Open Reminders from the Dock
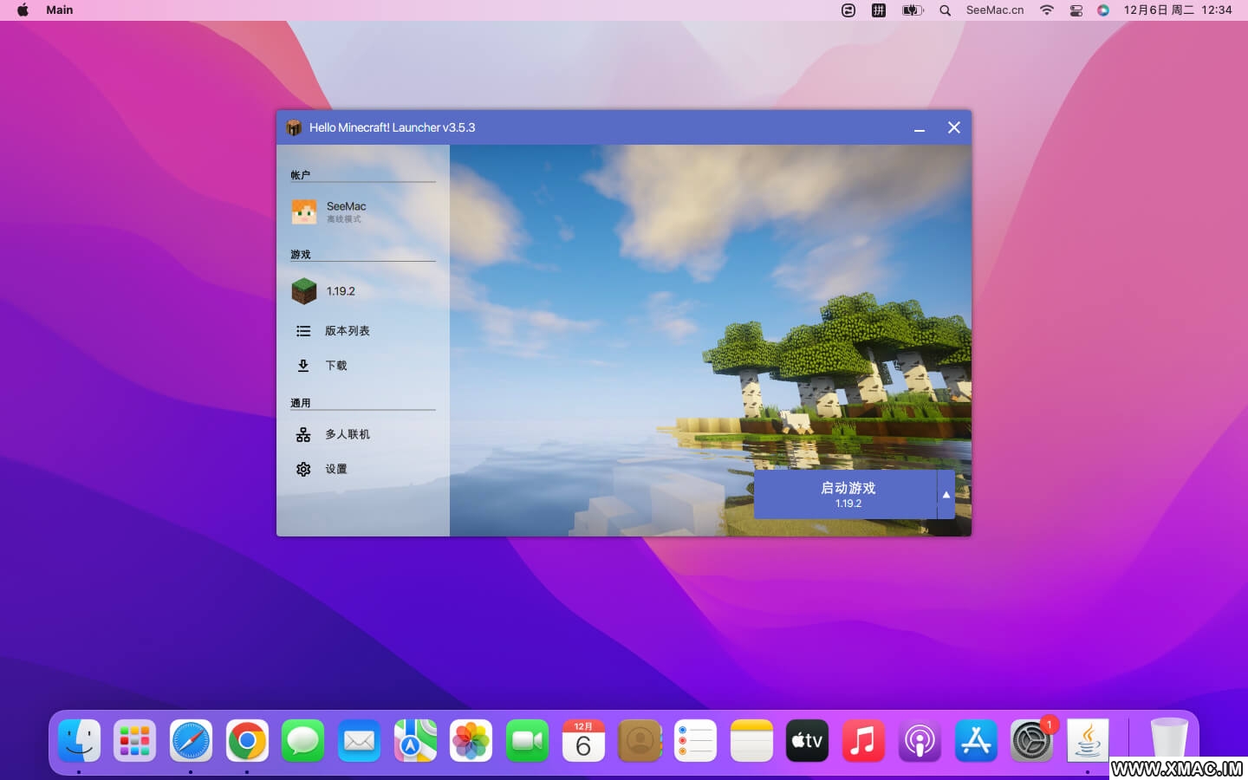 tap(695, 741)
